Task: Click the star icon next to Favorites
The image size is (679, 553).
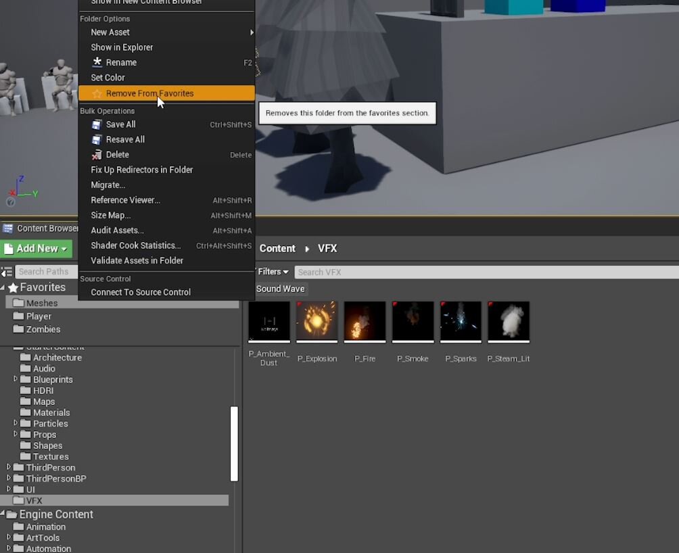Action: coord(14,287)
